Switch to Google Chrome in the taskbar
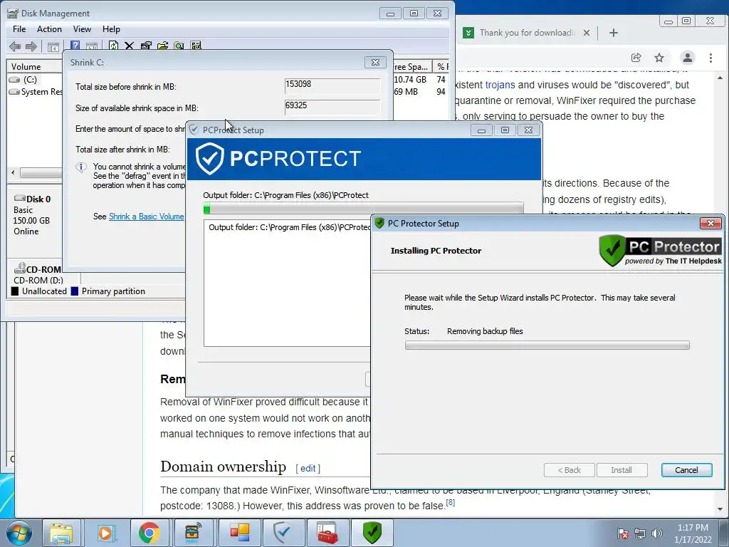Screen dimensions: 729x547 tap(149, 533)
